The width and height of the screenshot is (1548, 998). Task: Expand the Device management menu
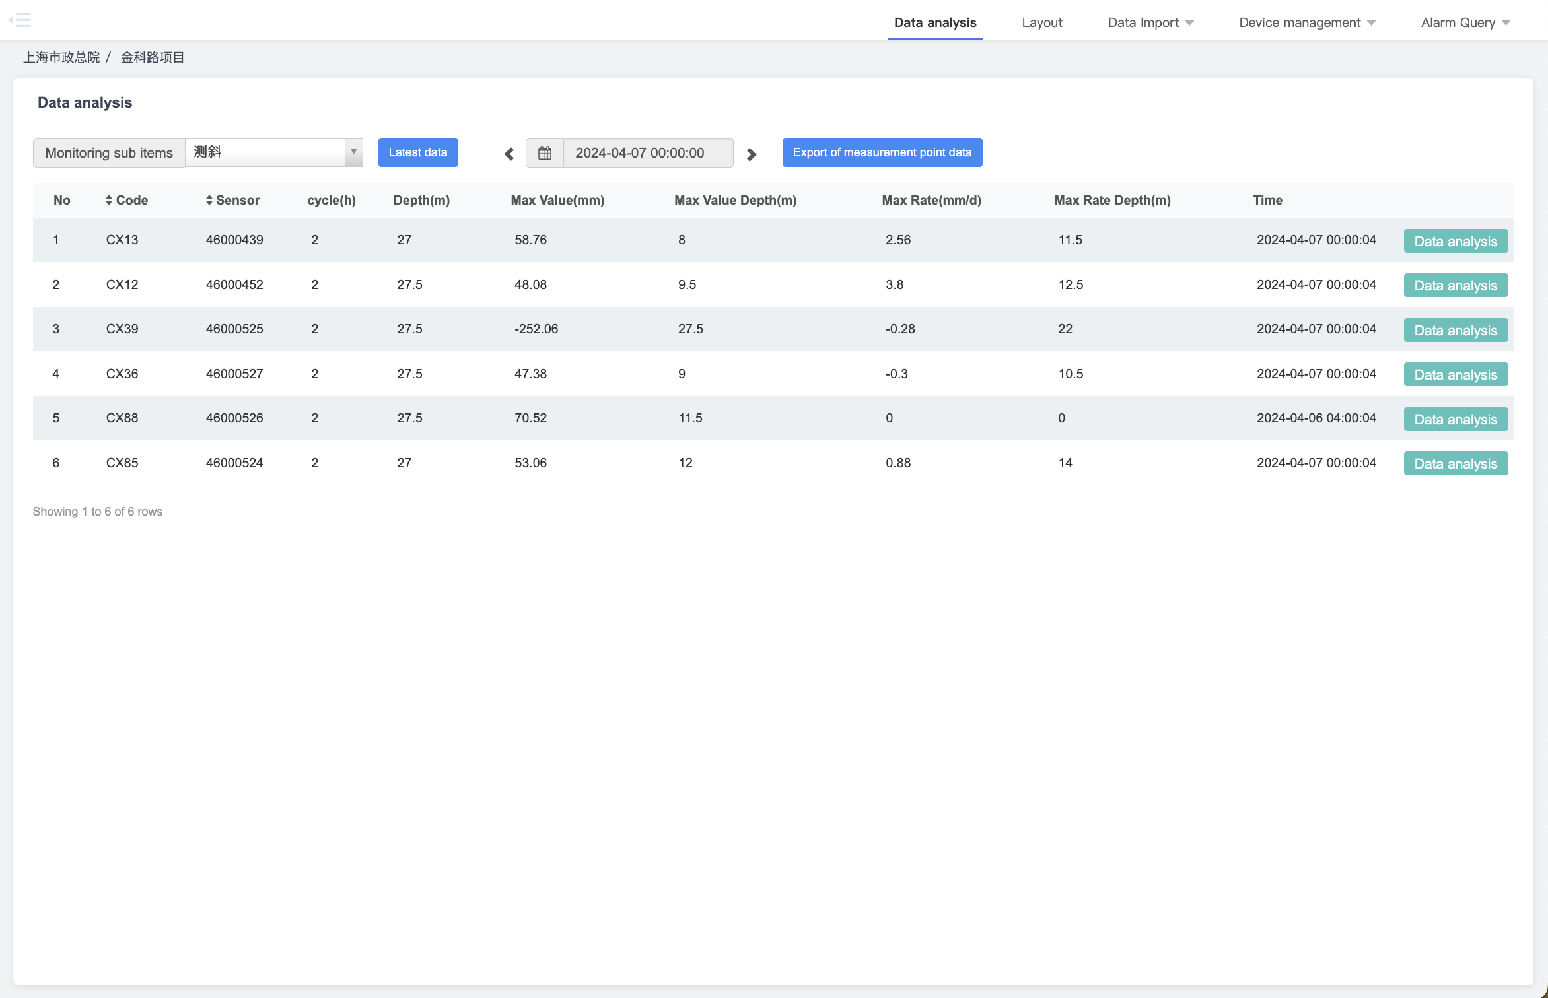[1307, 22]
